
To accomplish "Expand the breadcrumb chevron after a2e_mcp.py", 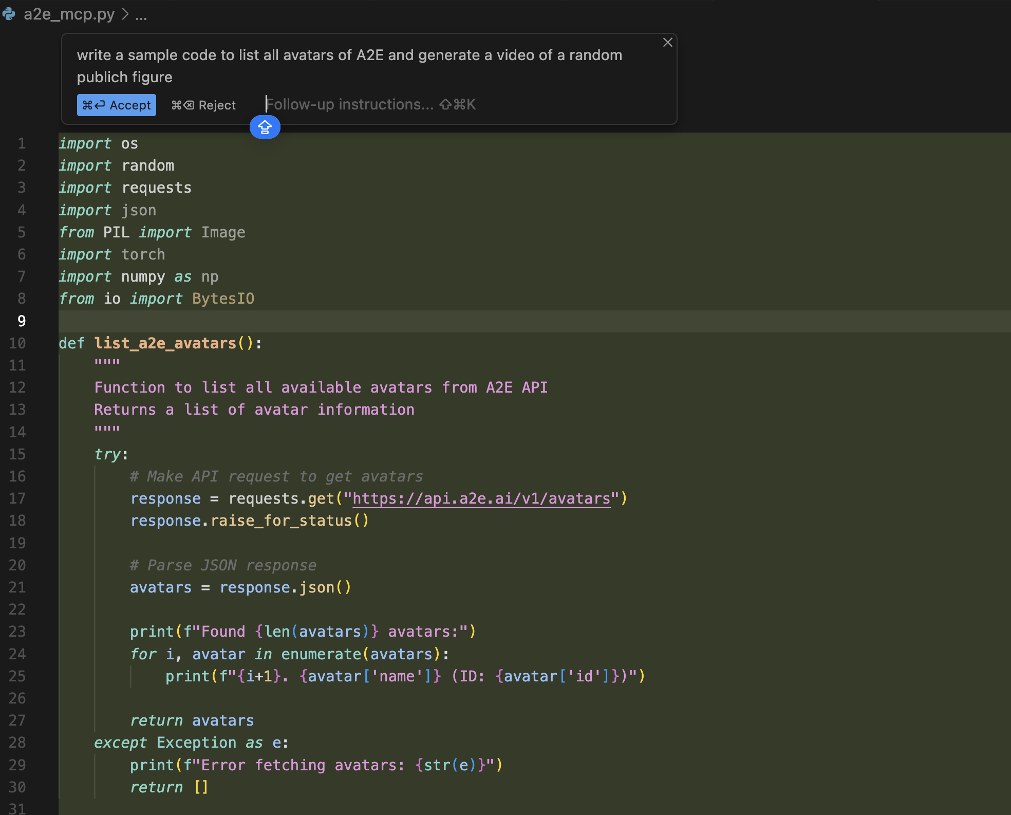I will [125, 14].
